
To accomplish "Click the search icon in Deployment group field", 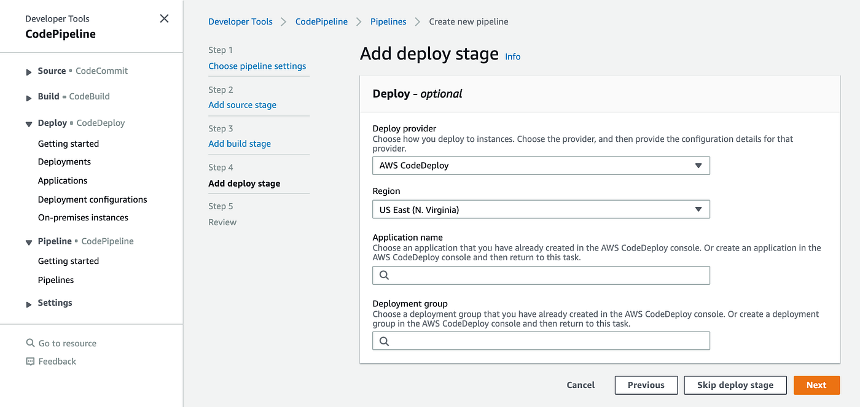I will click(385, 341).
